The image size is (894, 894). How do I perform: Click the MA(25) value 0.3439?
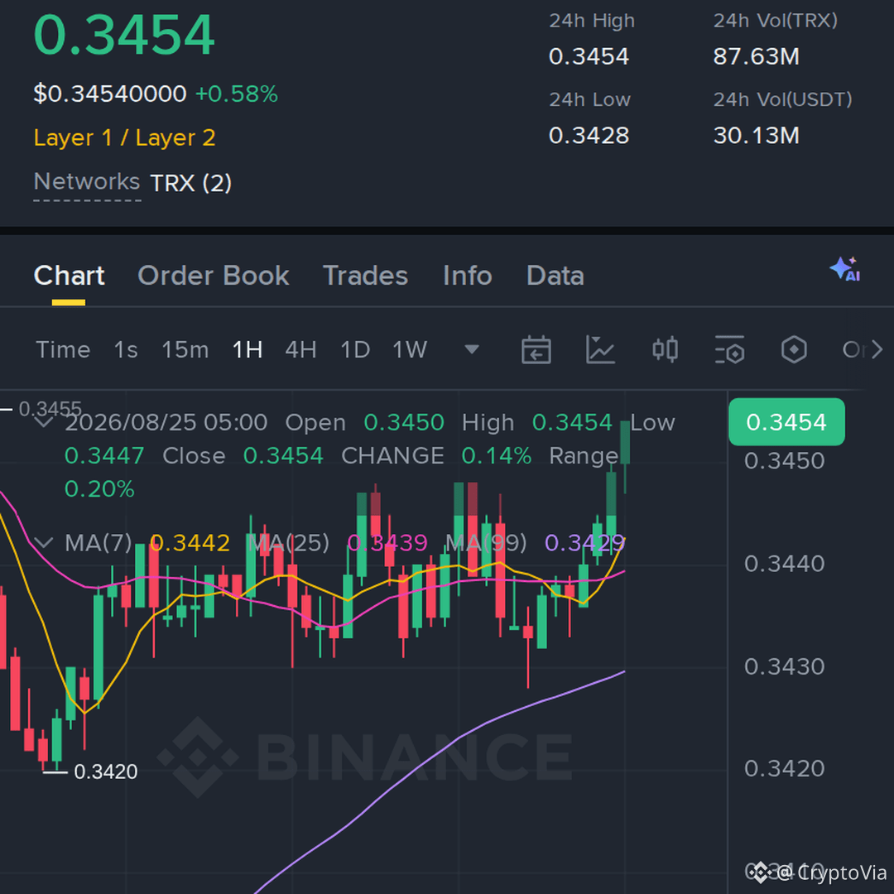[387, 543]
